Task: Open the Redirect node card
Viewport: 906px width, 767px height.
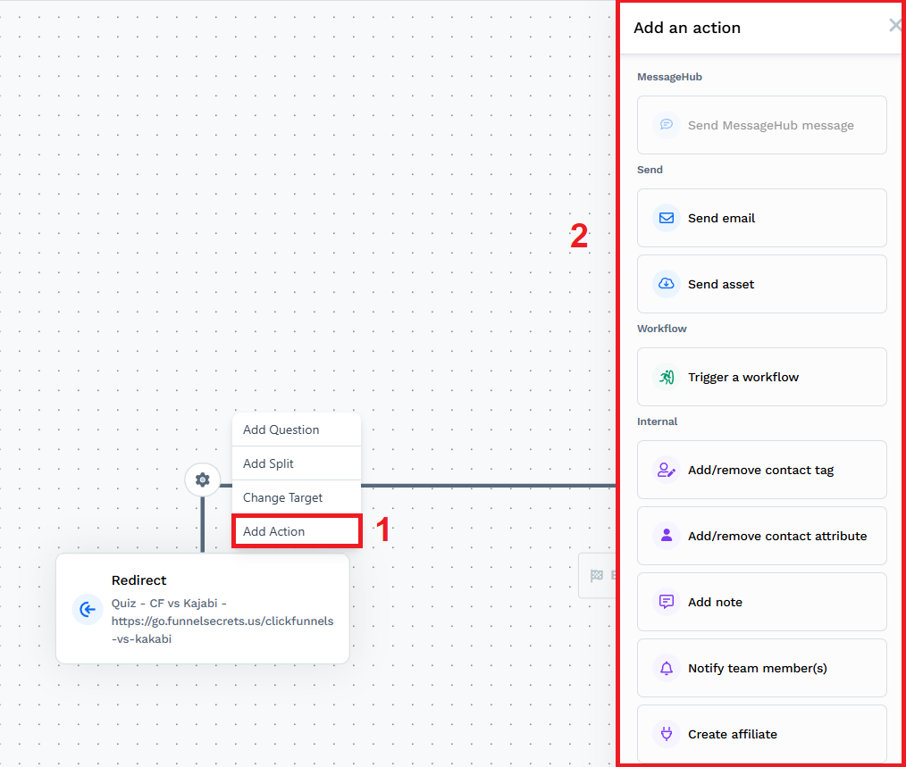Action: click(203, 609)
